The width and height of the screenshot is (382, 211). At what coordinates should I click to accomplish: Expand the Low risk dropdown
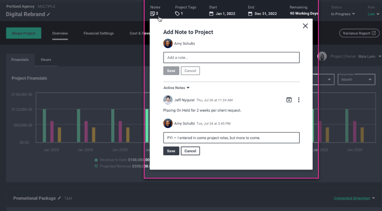374,14
